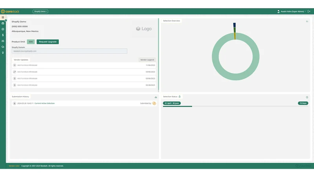Click the clock icon in Selection Status panel
Image resolution: width=314 pixels, height=177 pixels.
click(307, 97)
